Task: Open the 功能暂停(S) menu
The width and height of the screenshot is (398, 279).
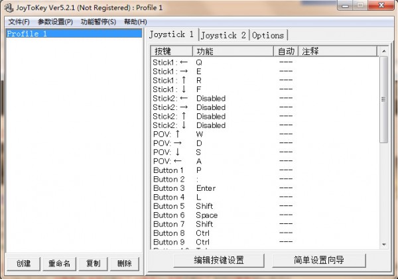Action: (x=98, y=22)
